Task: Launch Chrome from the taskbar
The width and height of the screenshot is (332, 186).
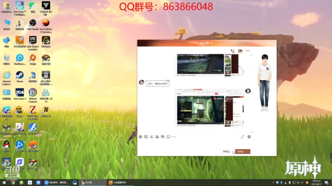Action: point(13,182)
